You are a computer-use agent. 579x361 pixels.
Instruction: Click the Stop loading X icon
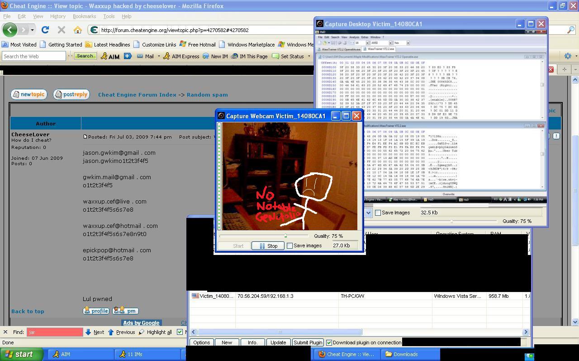point(62,30)
